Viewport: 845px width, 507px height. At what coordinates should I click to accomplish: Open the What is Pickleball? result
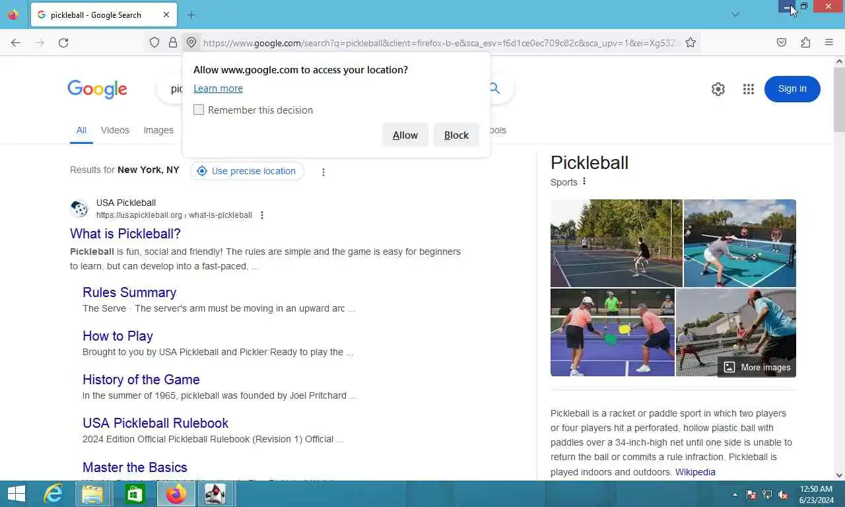125,234
